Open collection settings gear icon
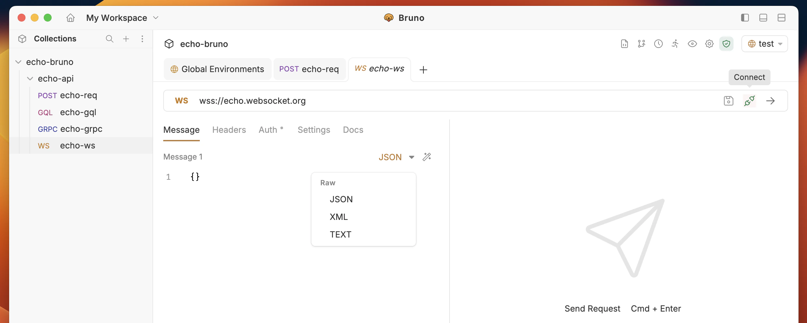 [709, 43]
